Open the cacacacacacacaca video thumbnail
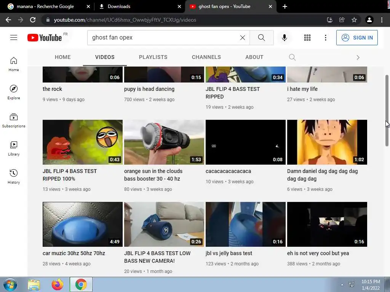Screen dimensions: 390x292 coord(246,142)
